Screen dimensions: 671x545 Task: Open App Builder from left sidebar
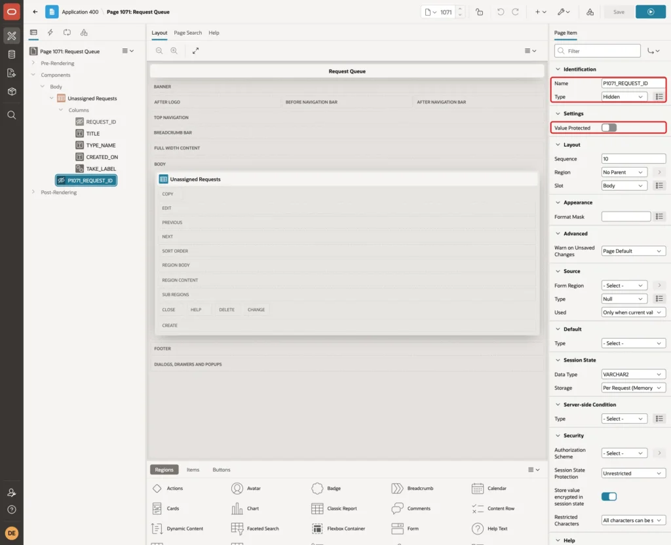point(12,36)
